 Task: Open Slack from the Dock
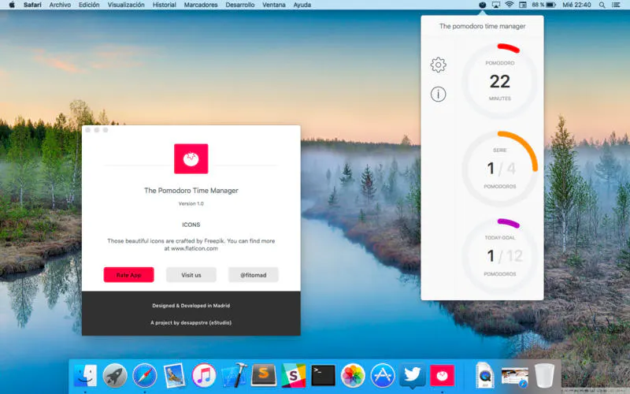293,376
